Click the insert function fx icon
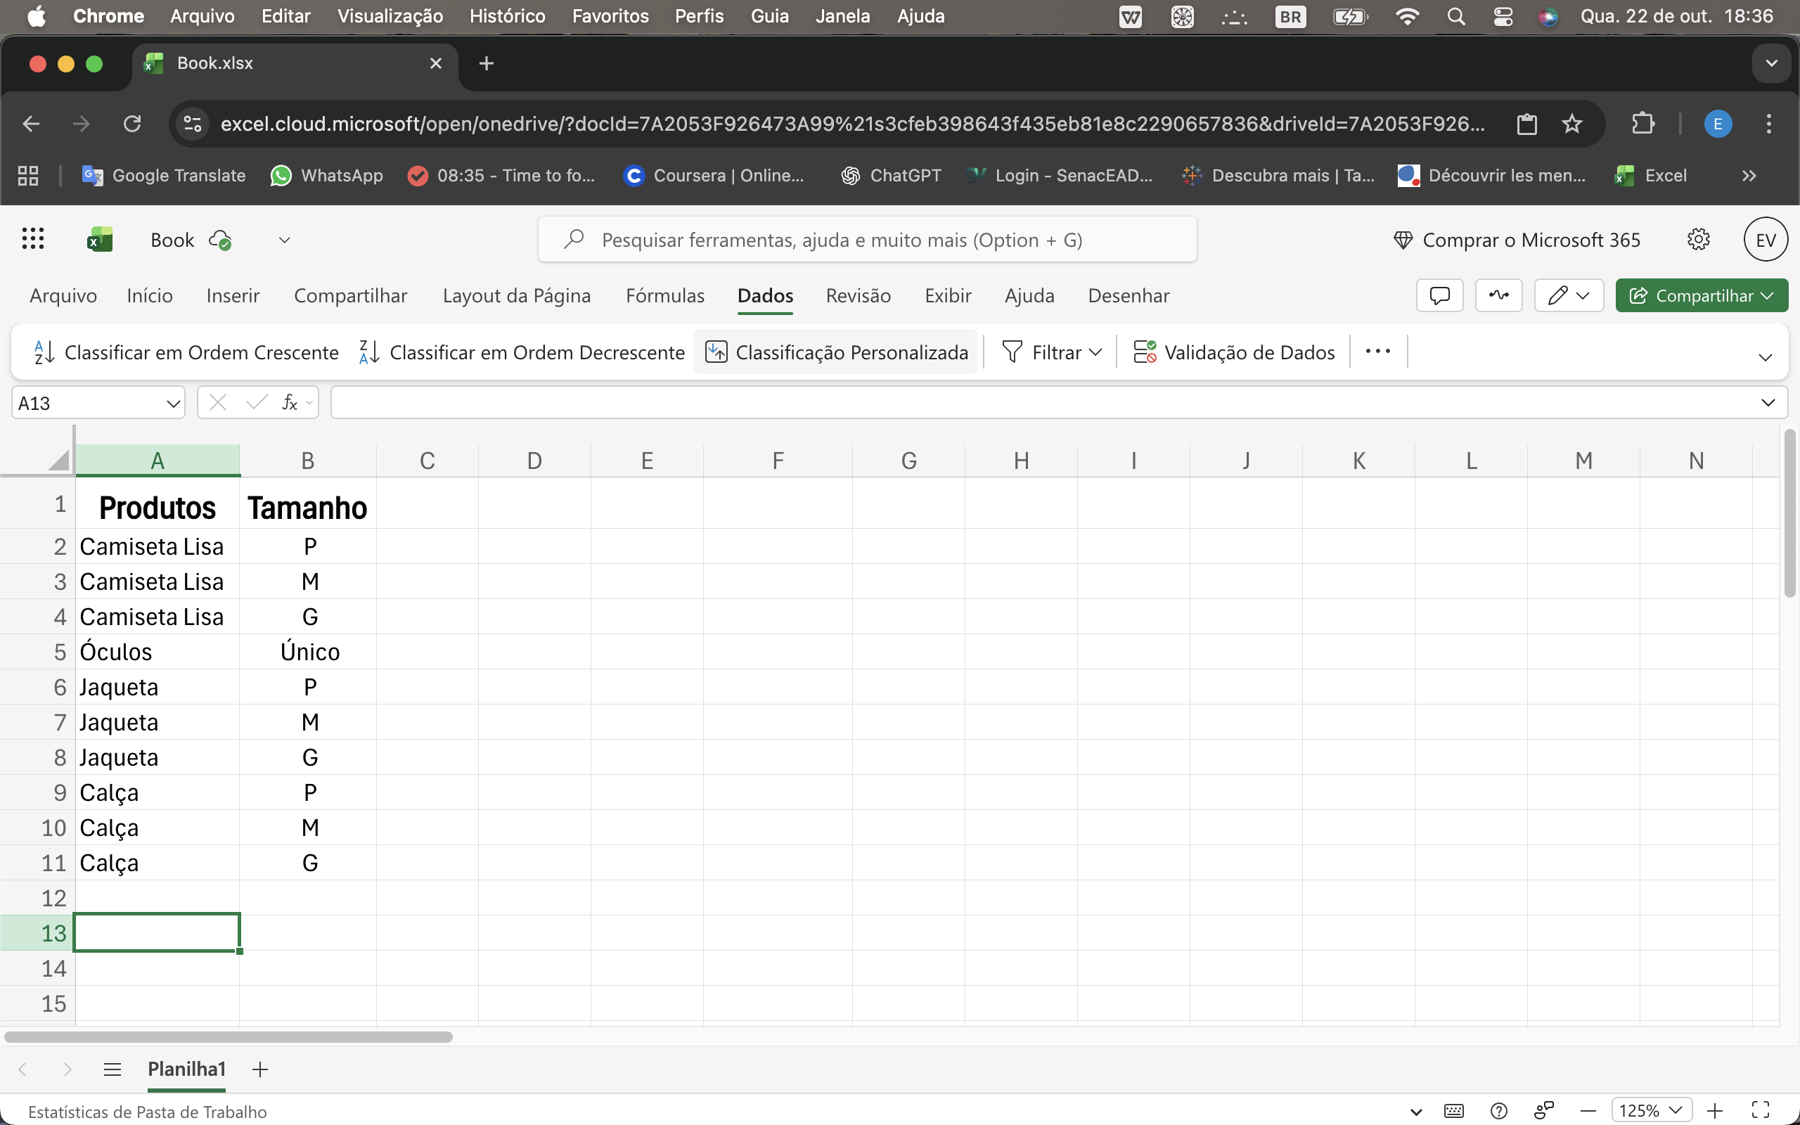 [x=290, y=402]
